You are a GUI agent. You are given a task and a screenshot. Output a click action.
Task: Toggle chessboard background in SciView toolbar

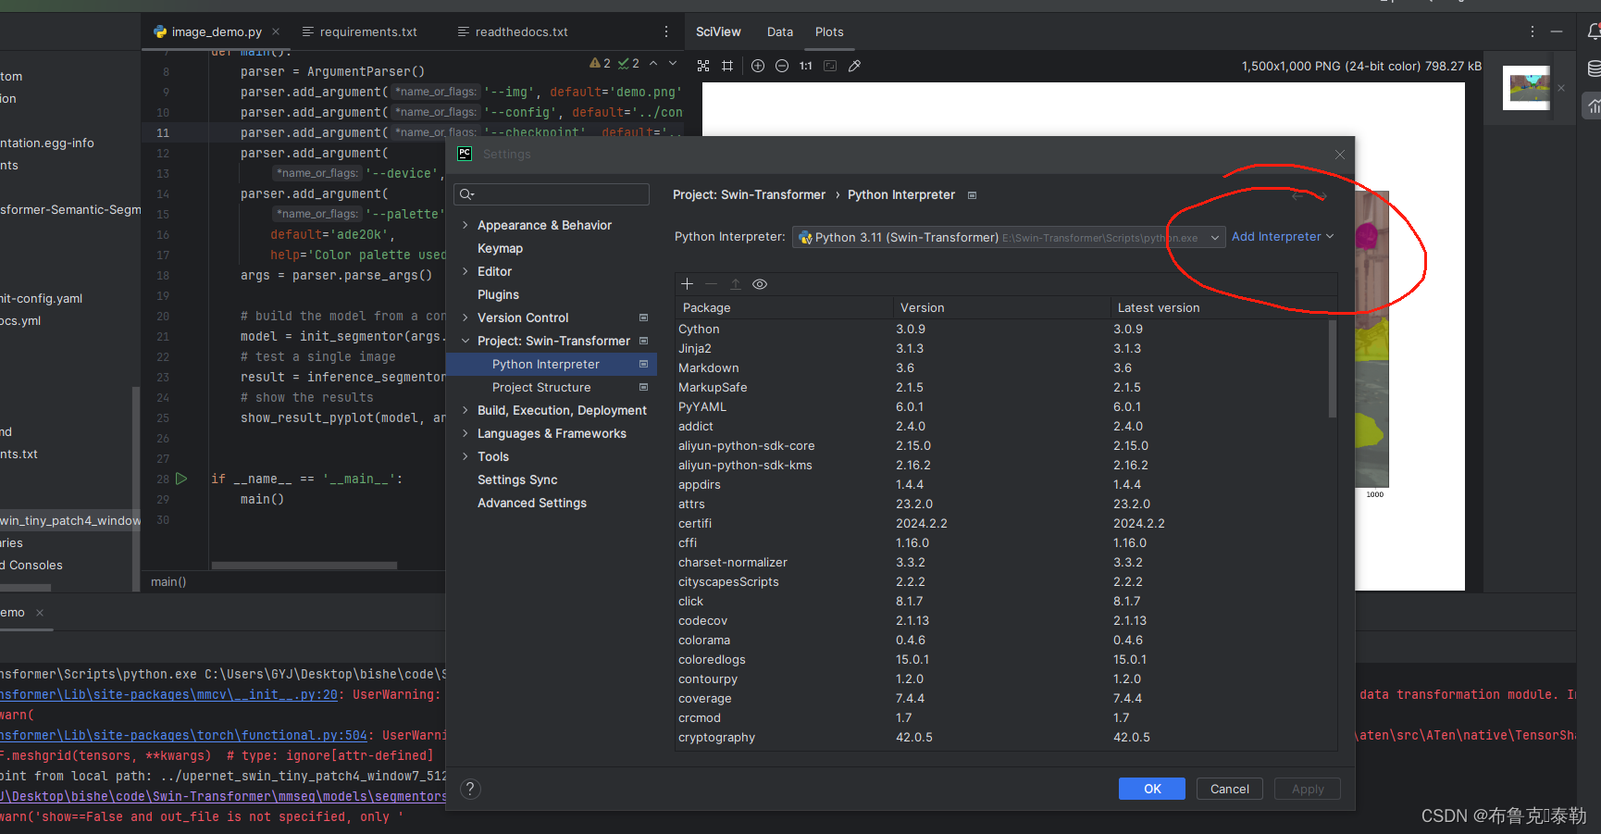coord(703,66)
